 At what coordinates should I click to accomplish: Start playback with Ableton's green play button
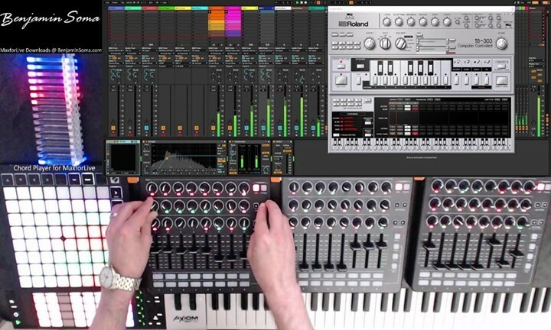pyautogui.click(x=297, y=2)
